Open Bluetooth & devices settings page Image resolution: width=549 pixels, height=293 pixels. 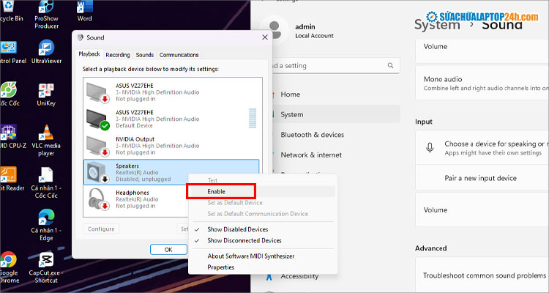pos(312,135)
